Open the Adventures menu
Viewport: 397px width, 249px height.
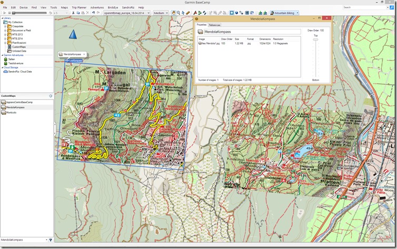pyautogui.click(x=97, y=7)
